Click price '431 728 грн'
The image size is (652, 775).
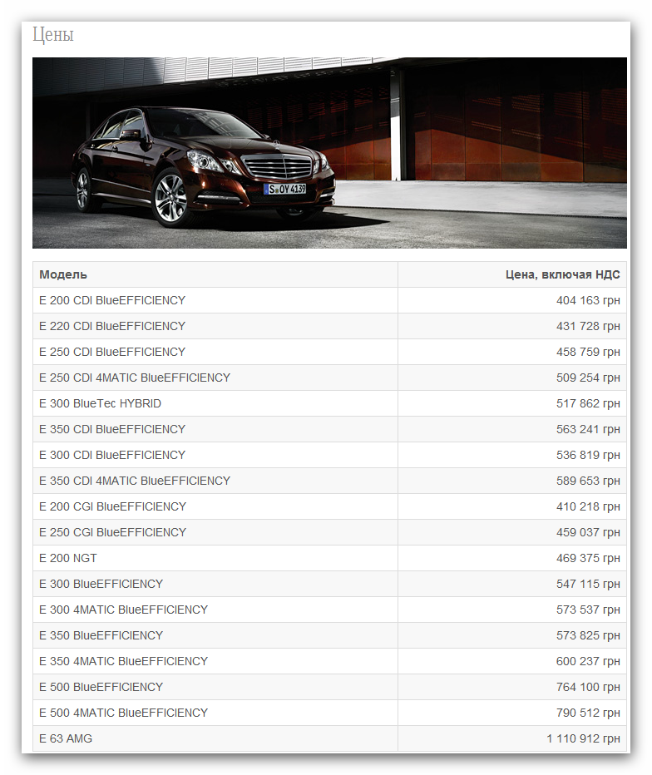(x=588, y=326)
